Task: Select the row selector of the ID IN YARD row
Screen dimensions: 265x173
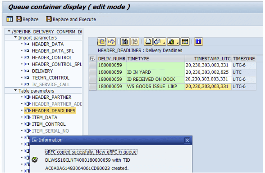Action: click(x=93, y=72)
